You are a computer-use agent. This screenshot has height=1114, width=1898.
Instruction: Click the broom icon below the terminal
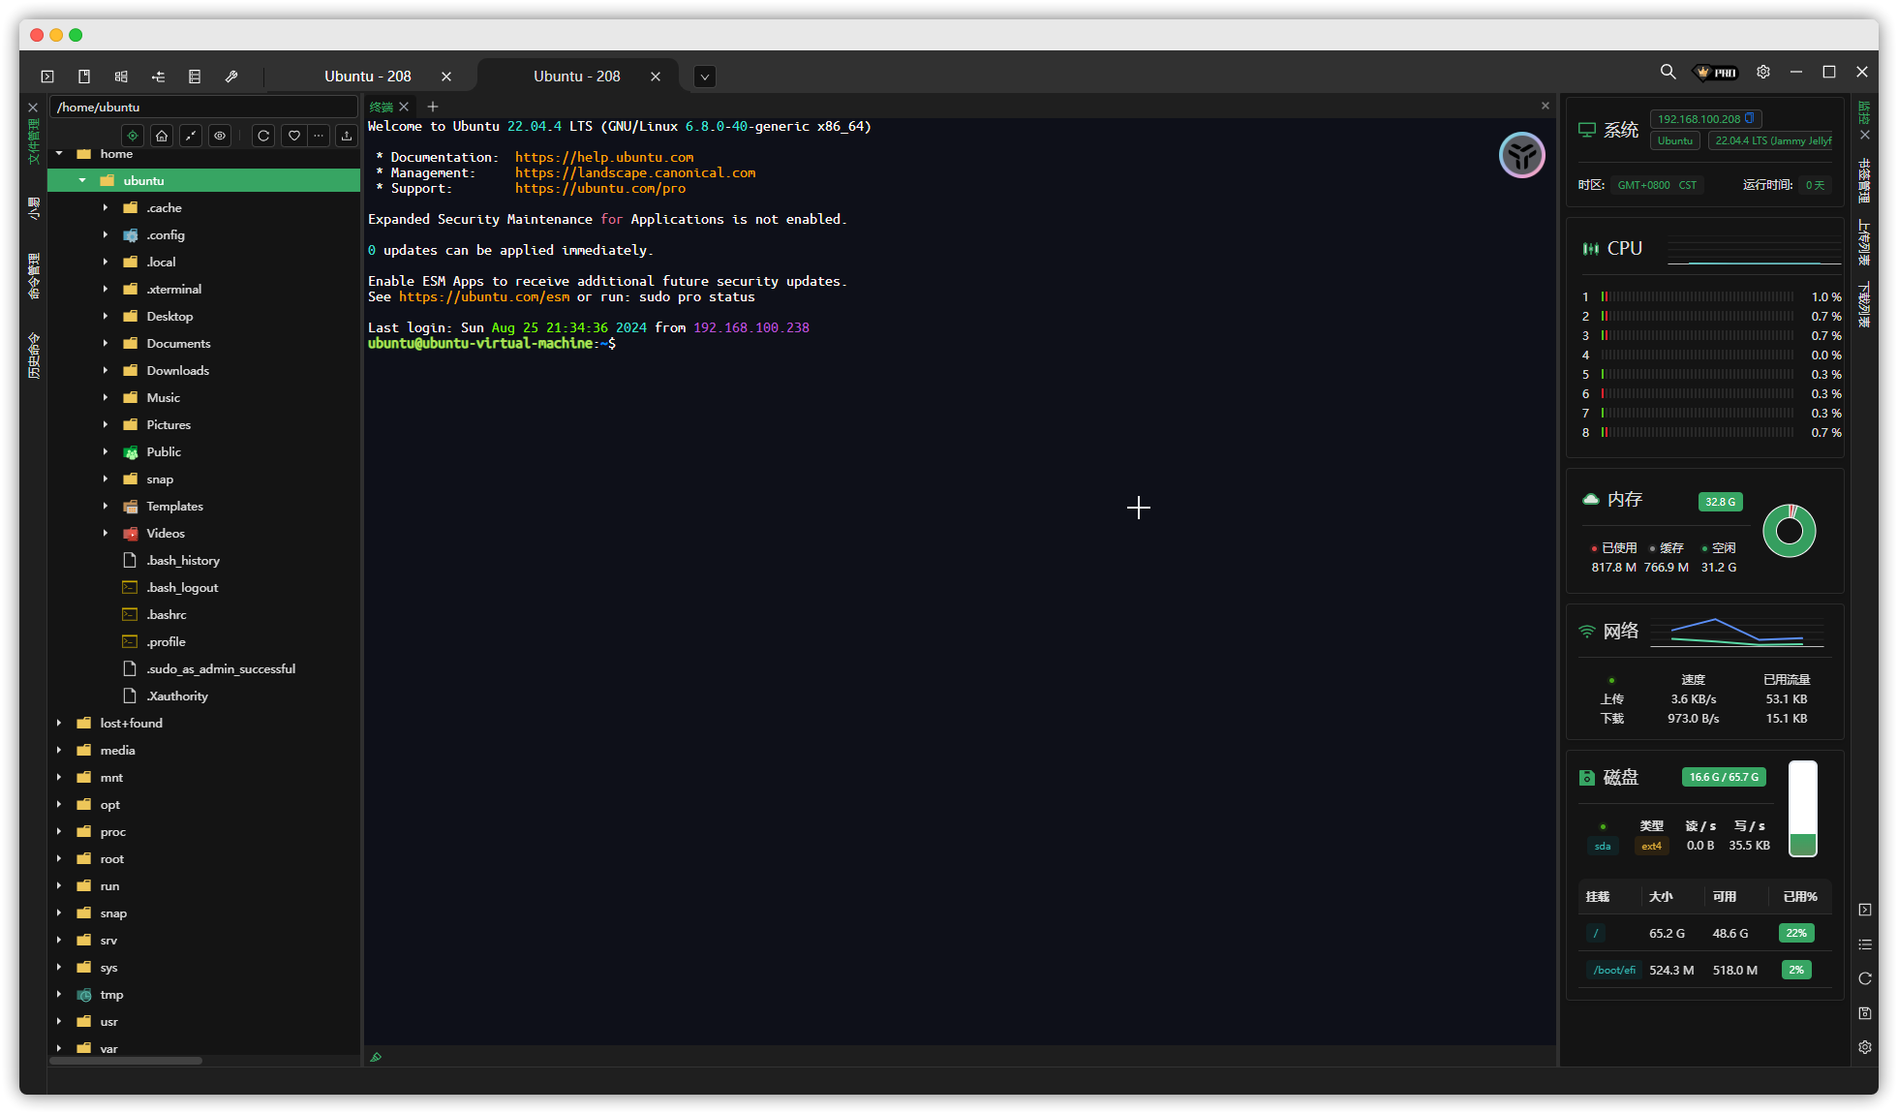click(376, 1057)
